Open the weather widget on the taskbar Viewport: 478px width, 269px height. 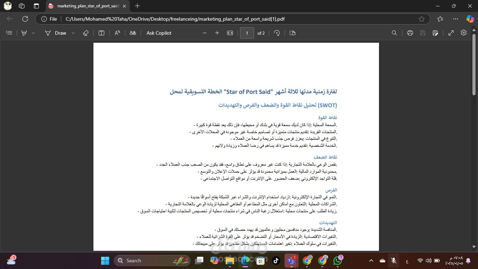(11, 260)
